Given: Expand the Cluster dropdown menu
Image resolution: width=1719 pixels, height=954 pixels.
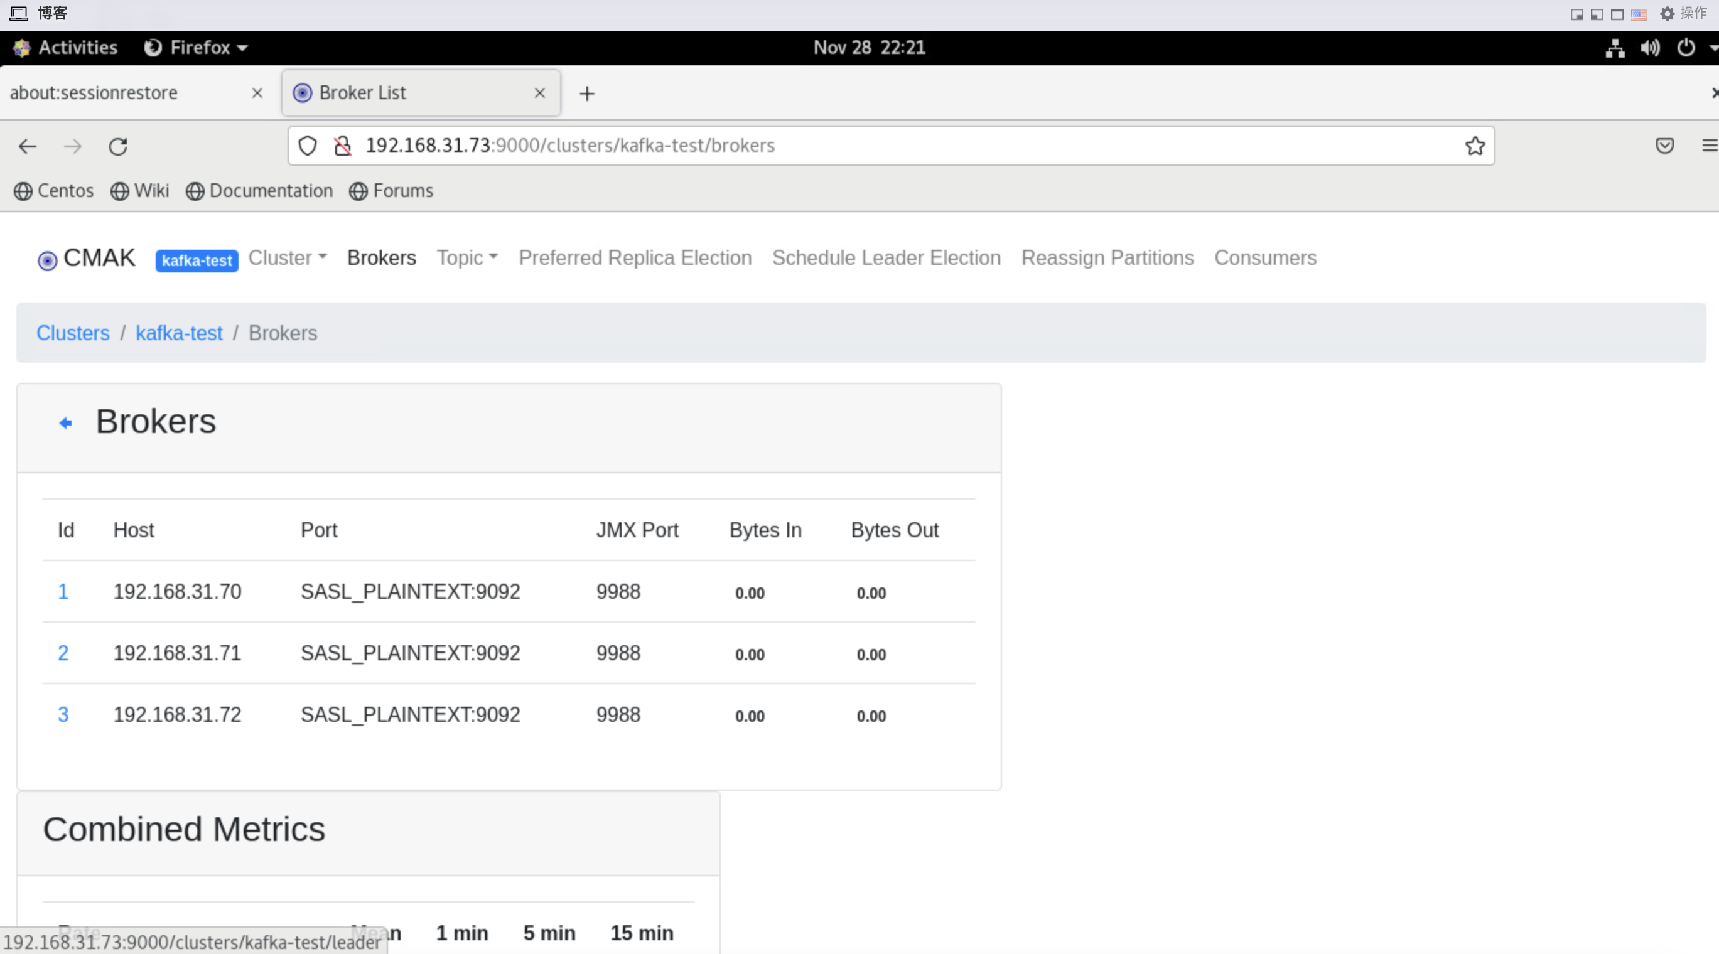Looking at the screenshot, I should click(x=287, y=258).
